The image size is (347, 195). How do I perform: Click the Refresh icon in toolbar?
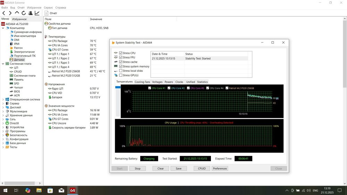tap(24, 13)
